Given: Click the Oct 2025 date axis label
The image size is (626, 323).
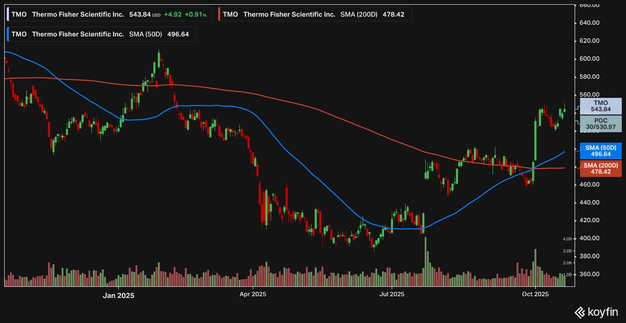Looking at the screenshot, I should click(x=535, y=294).
